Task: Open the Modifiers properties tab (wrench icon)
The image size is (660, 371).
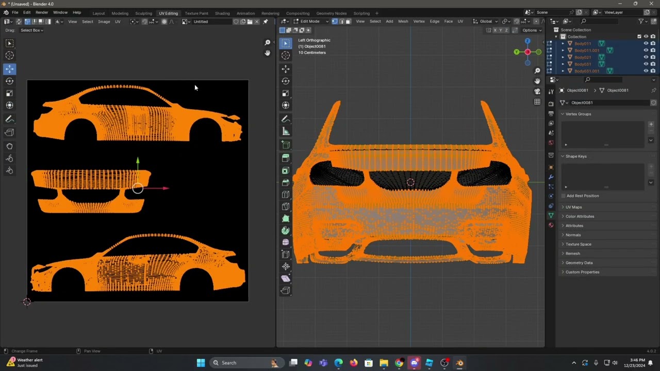Action: point(551,177)
